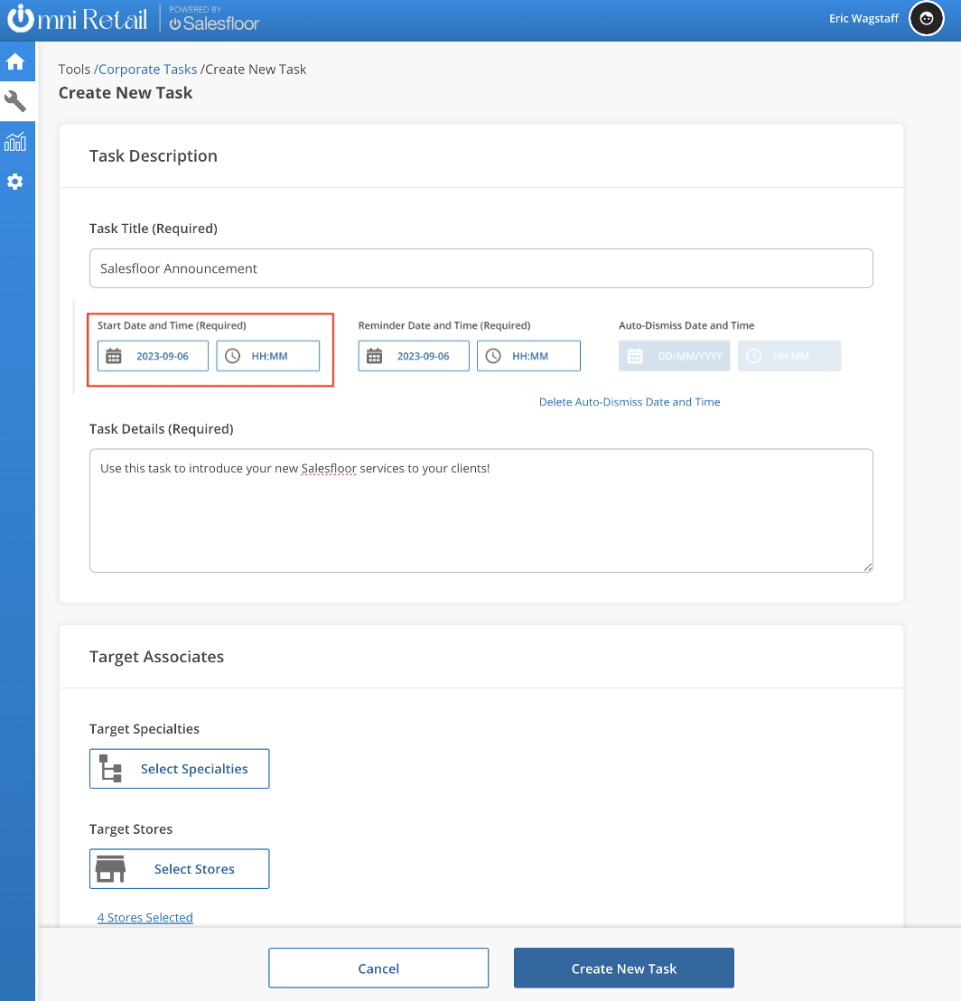
Task: Click the Target Associates section heading
Action: point(156,656)
